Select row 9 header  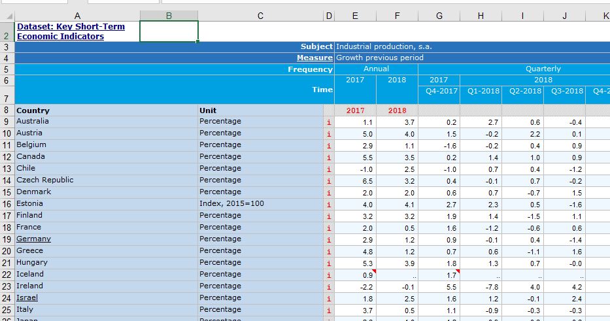tap(7, 122)
